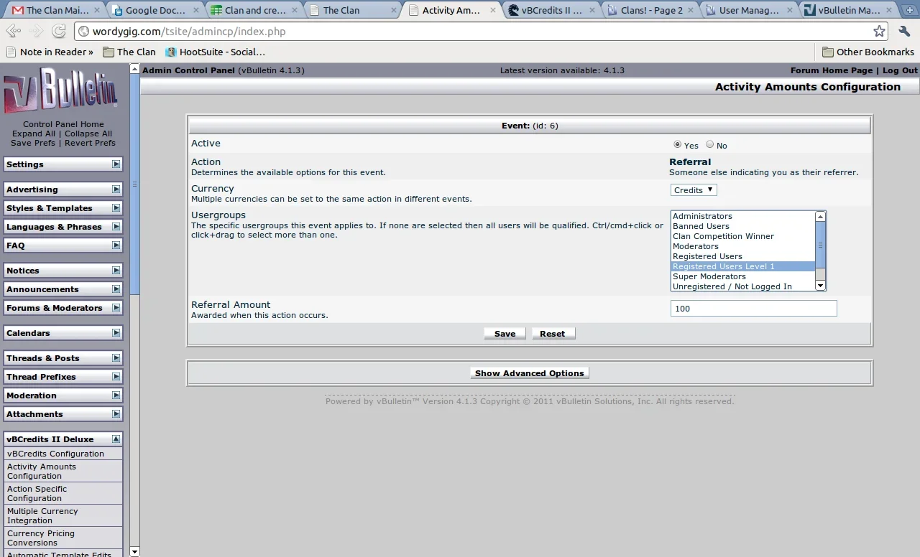Click the Collapse All link
The height and width of the screenshot is (557, 920).
point(88,134)
